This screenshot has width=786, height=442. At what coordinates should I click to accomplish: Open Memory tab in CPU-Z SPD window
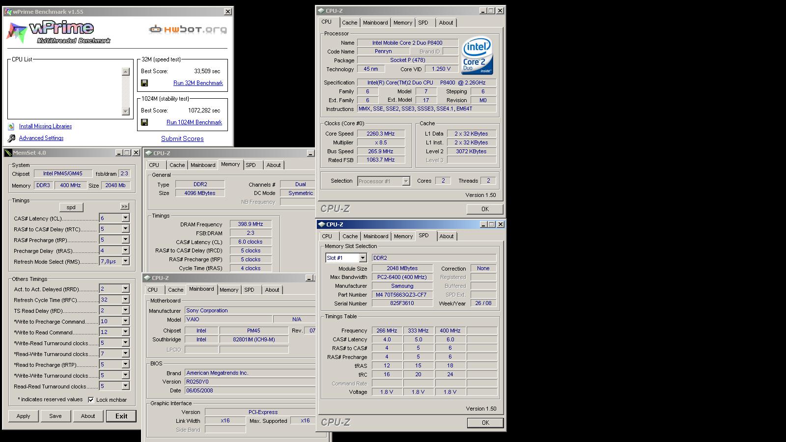[x=403, y=236]
